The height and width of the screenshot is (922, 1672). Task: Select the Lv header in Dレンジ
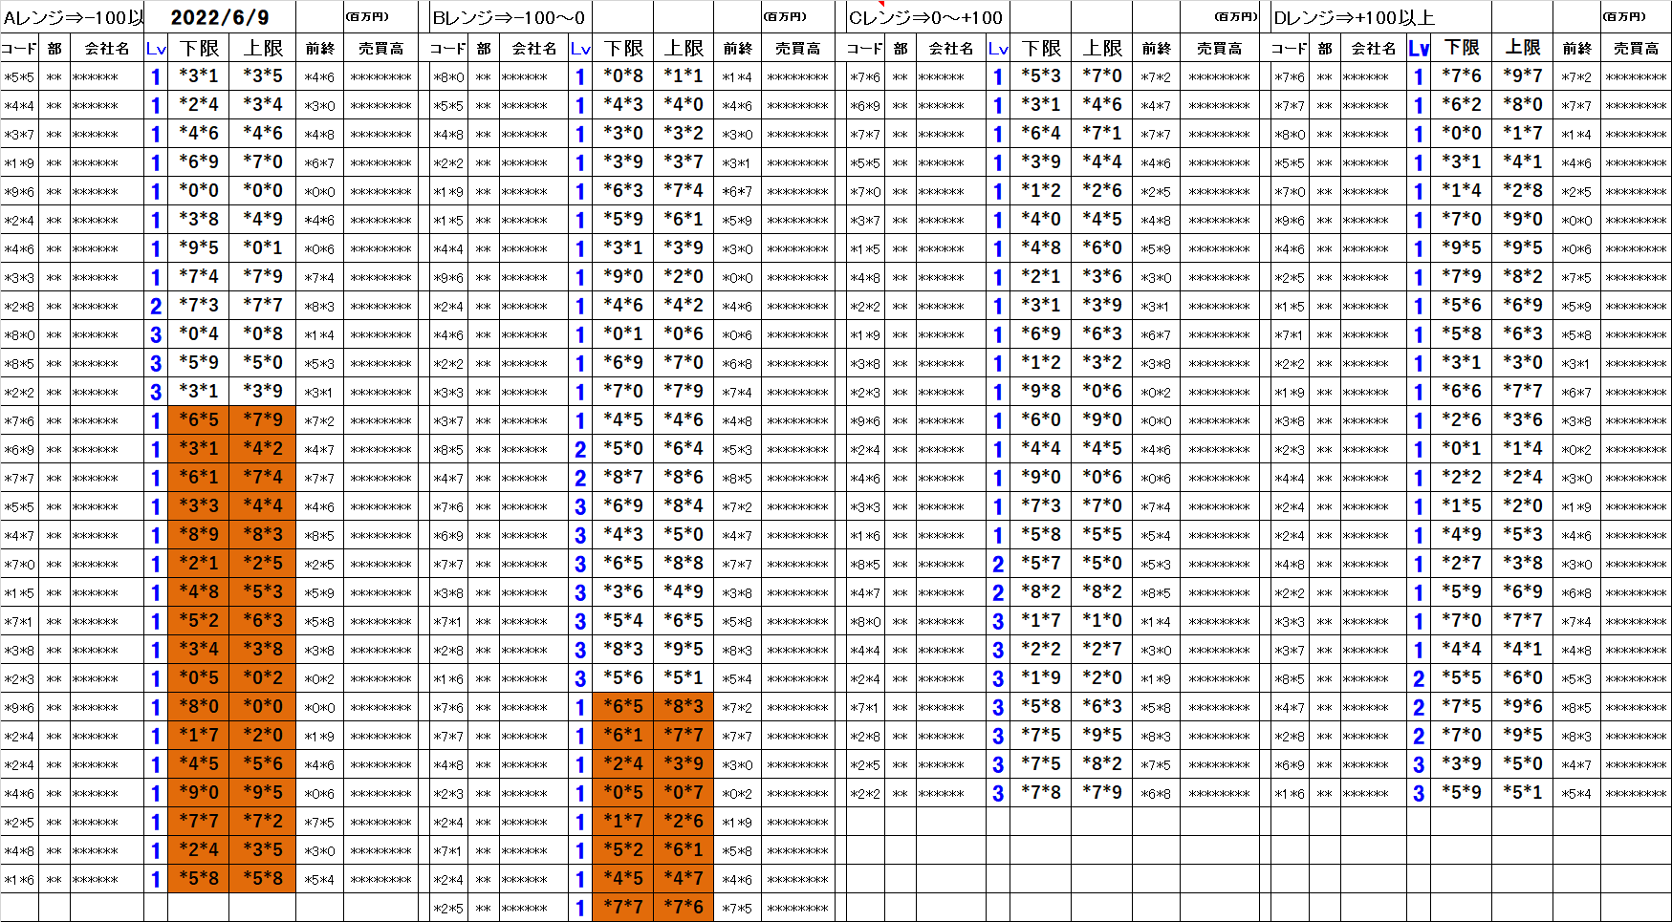click(1419, 48)
